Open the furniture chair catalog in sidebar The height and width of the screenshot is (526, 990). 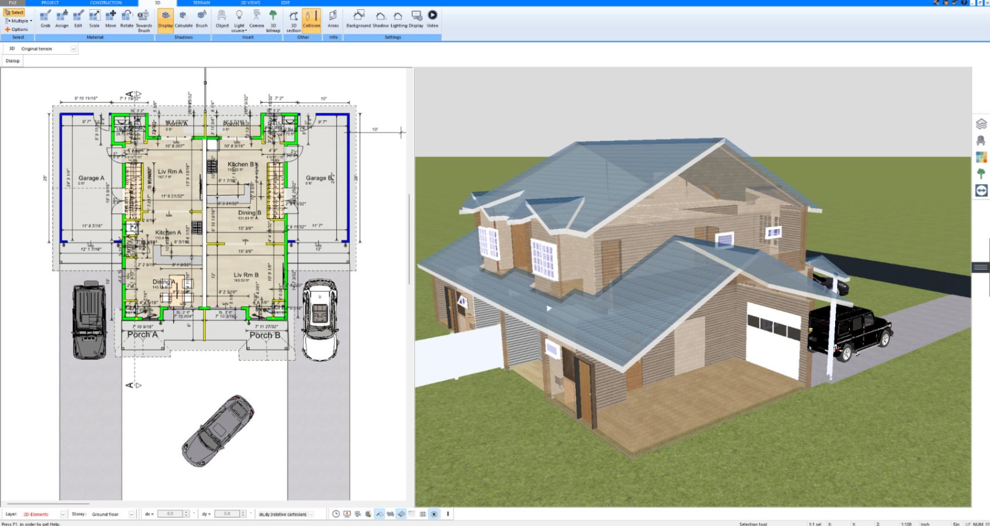[x=981, y=140]
